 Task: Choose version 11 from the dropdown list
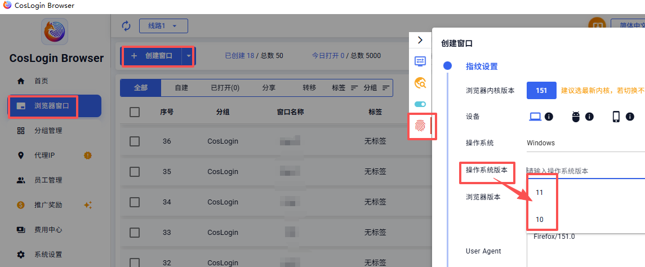pos(586,192)
